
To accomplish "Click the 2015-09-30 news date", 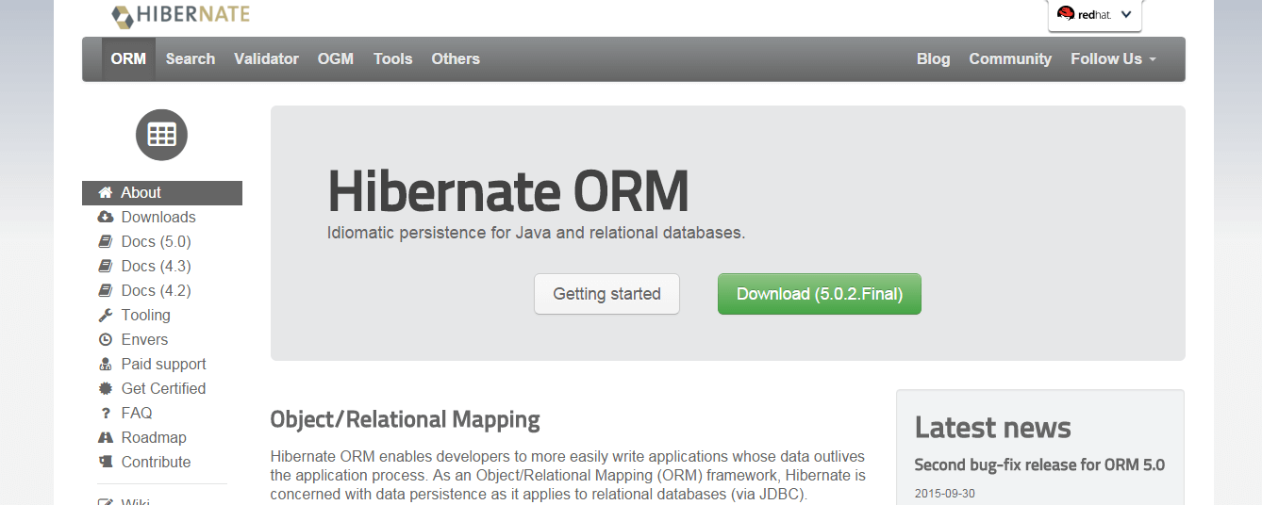I will tap(945, 494).
